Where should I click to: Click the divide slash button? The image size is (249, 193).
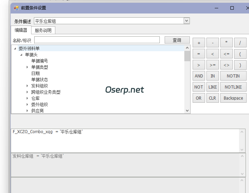(240, 43)
